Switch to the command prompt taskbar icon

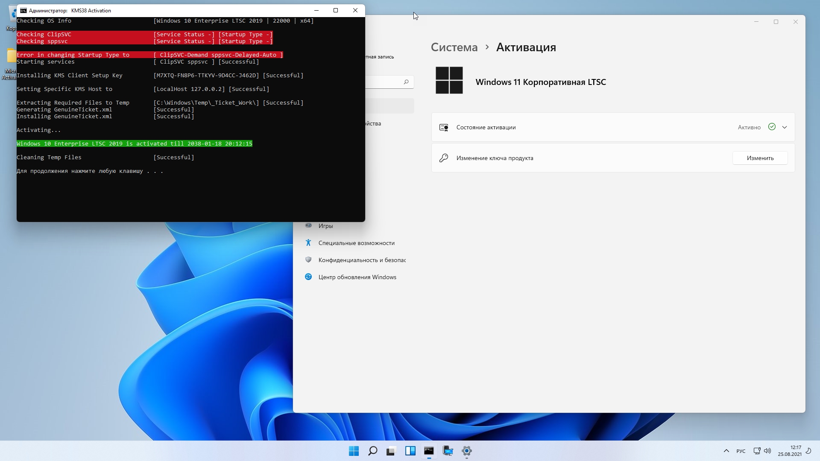click(x=429, y=451)
